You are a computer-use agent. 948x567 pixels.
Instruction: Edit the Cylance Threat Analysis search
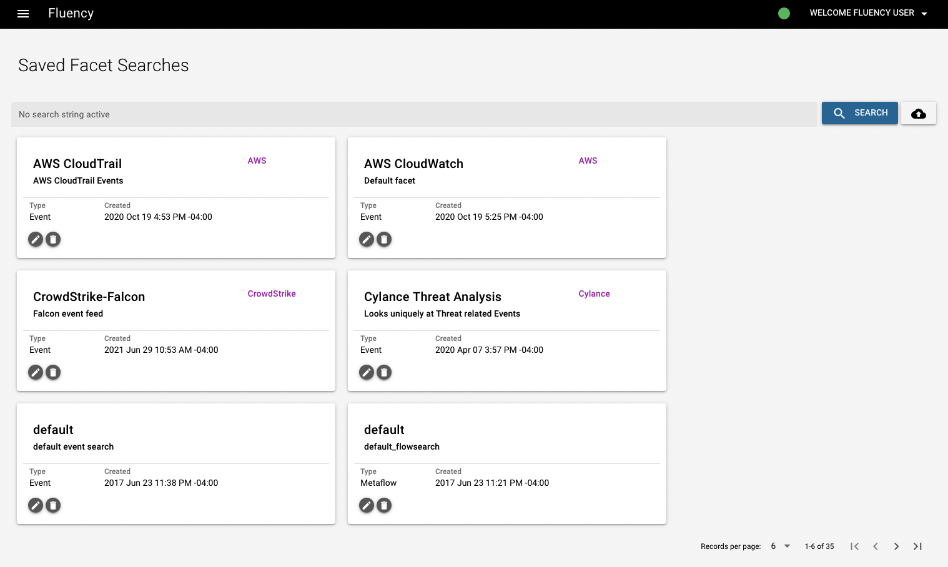tap(367, 372)
